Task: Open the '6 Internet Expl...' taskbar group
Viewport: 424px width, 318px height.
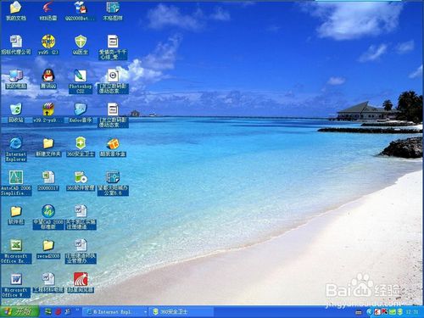Action: (x=116, y=312)
